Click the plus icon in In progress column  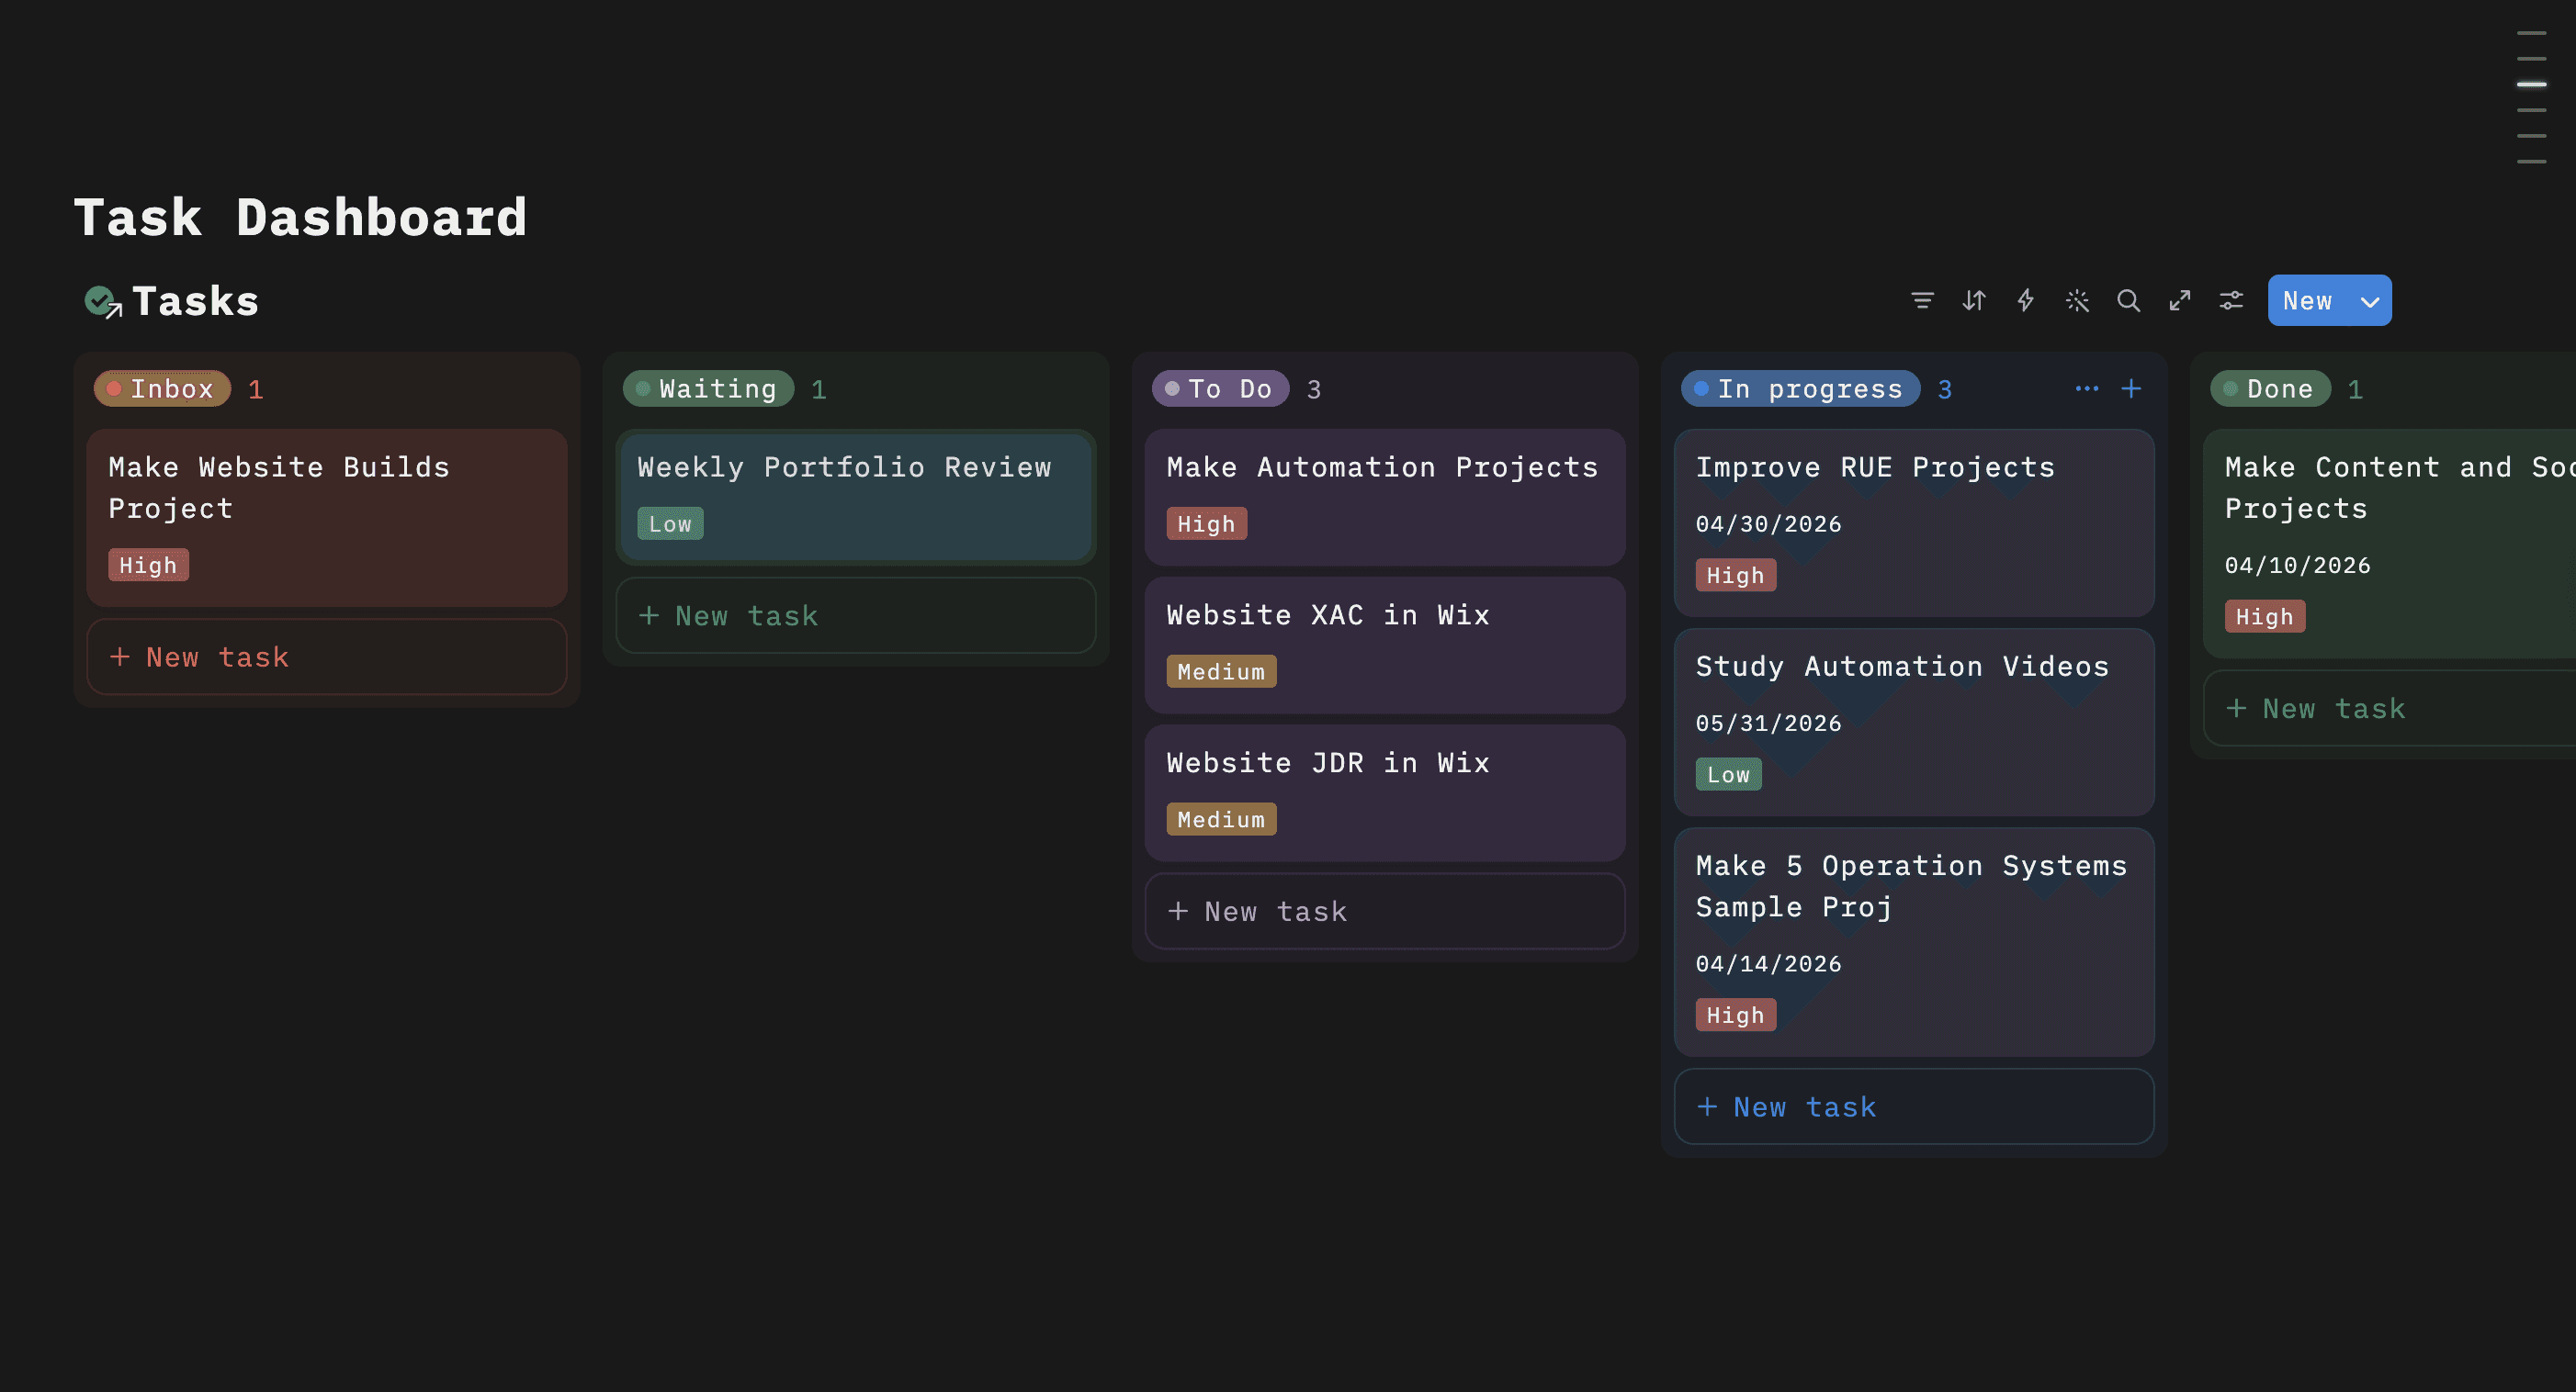point(2131,388)
